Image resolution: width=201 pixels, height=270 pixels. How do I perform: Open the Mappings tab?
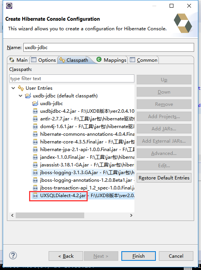pos(111,60)
